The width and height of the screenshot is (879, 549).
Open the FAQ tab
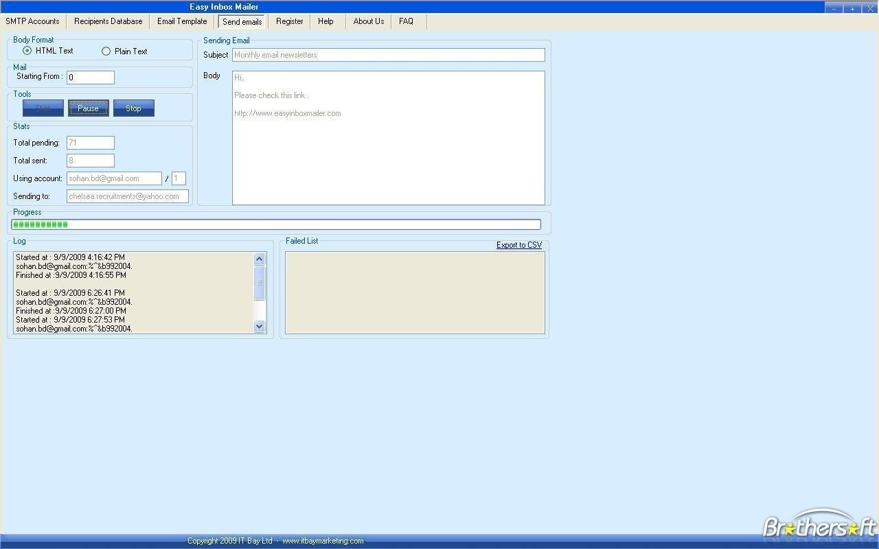pyautogui.click(x=407, y=21)
